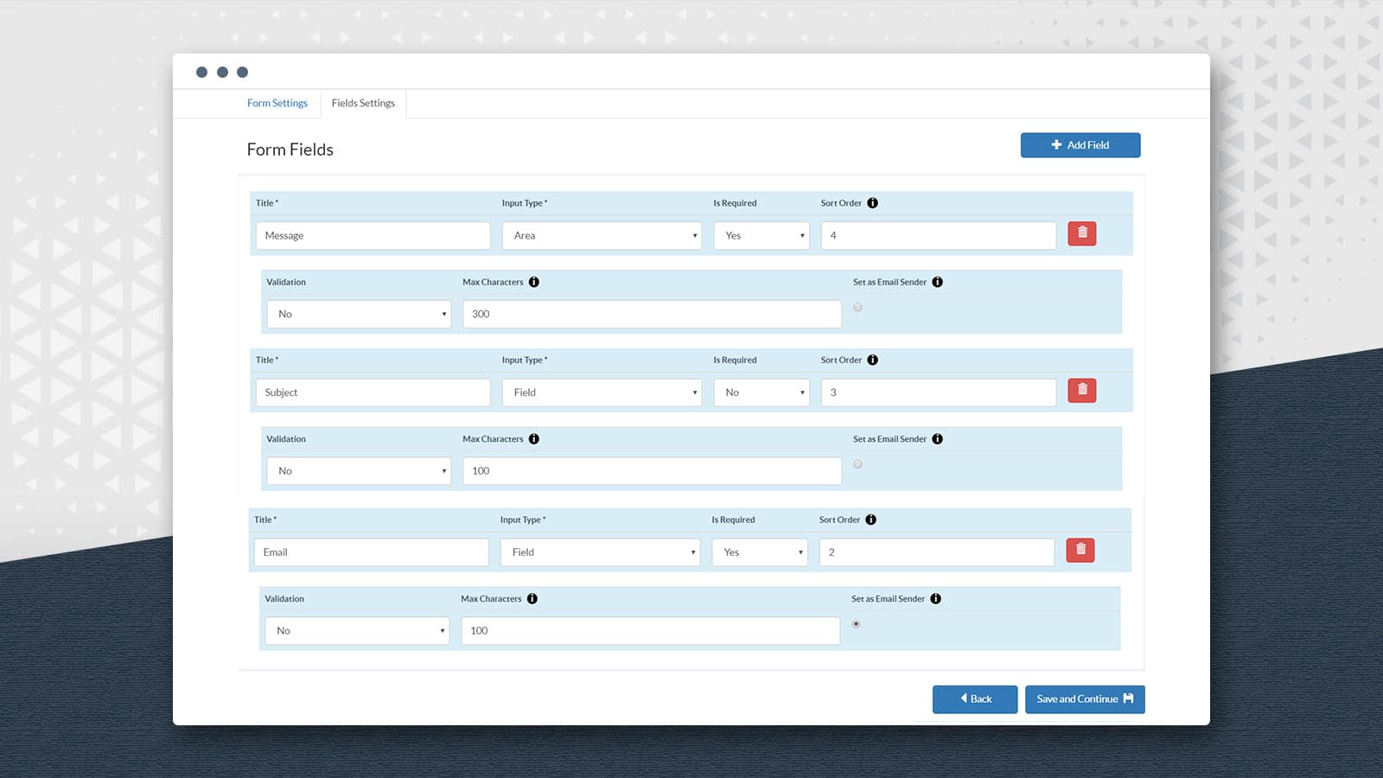Select the Fields Settings tab
Image resolution: width=1383 pixels, height=778 pixels.
363,103
